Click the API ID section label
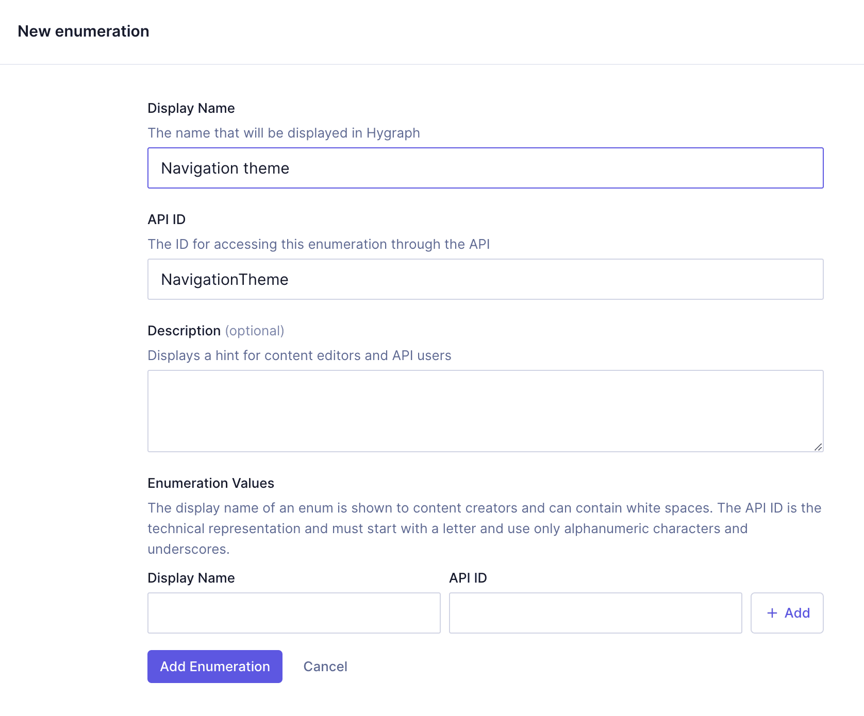This screenshot has height=716, width=864. click(167, 218)
